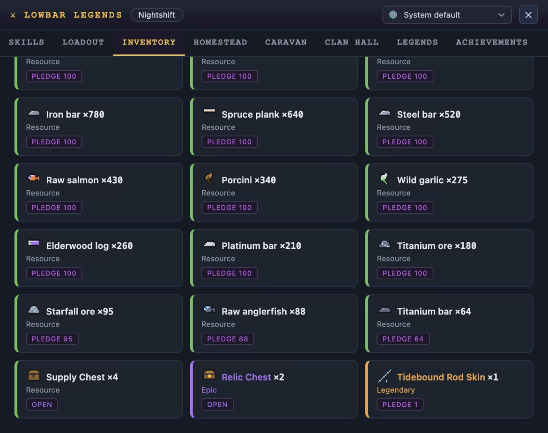Open the Clan Hall tab

[x=352, y=42]
